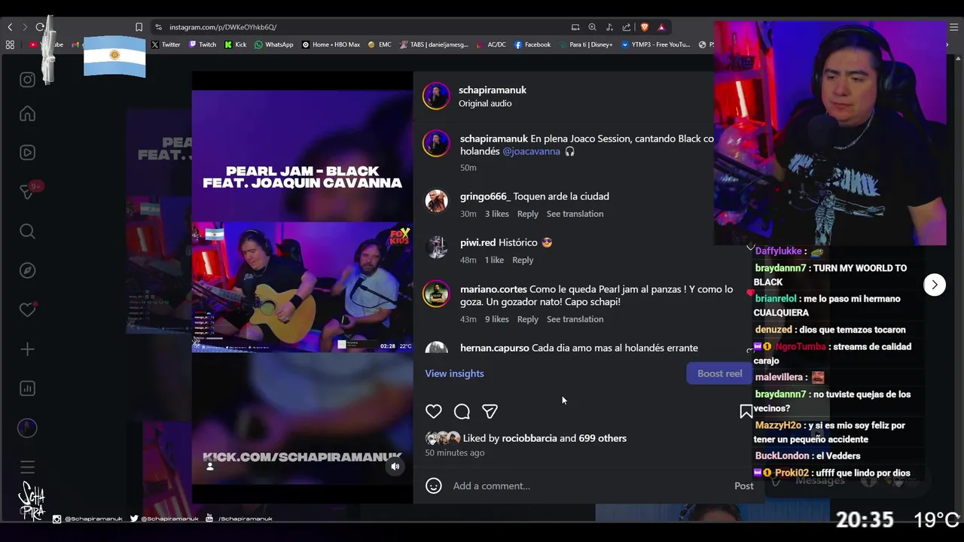Click the Create plus icon in the sidebar

pos(27,349)
